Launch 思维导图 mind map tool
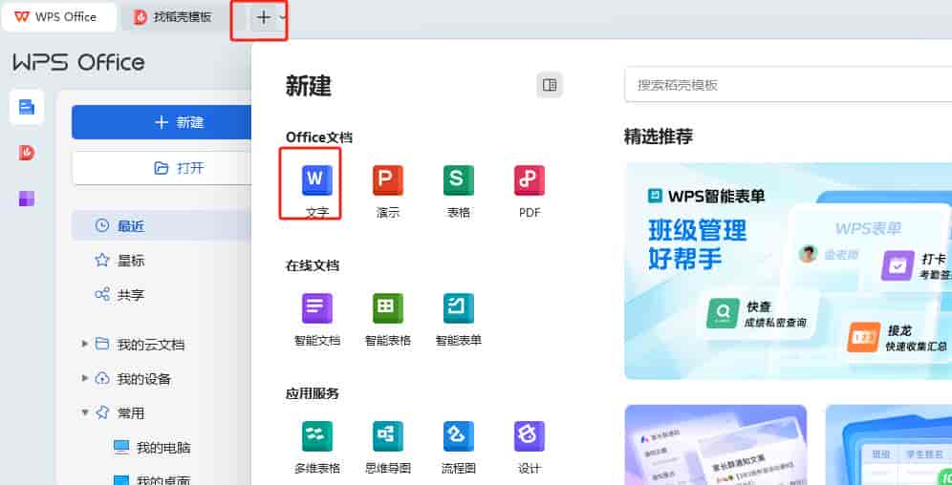This screenshot has width=952, height=485. click(x=388, y=447)
